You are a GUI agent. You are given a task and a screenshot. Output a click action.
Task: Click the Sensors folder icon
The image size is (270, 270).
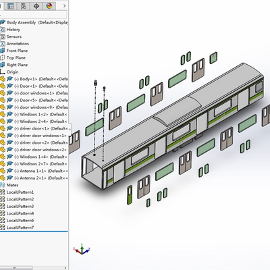pyautogui.click(x=3, y=36)
